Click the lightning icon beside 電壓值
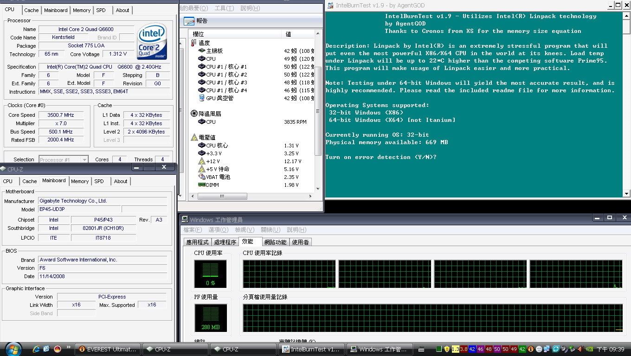 coord(194,138)
